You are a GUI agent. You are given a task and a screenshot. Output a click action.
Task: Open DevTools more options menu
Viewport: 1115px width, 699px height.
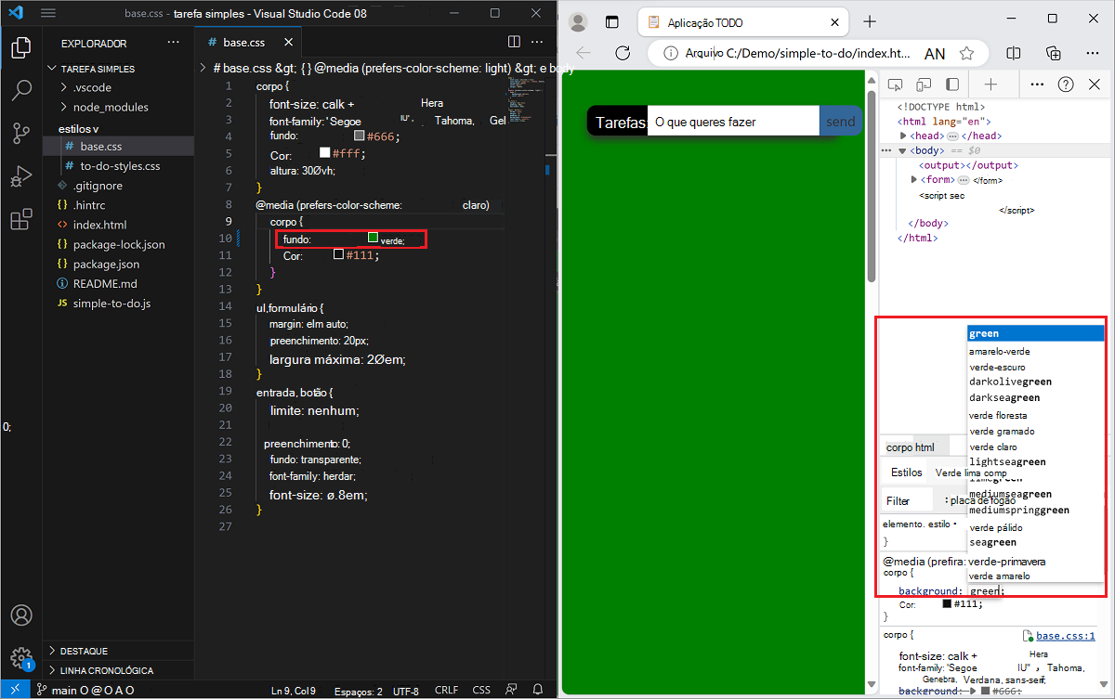1037,84
